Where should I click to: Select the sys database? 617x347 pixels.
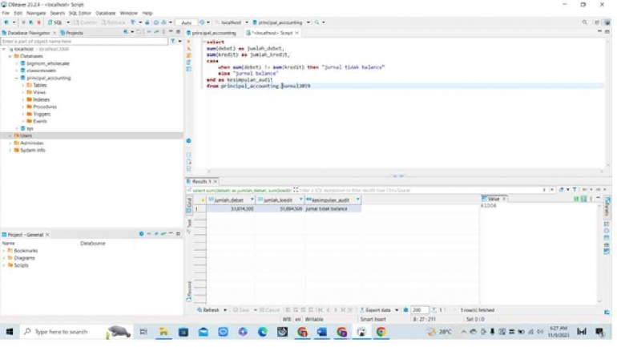(x=30, y=128)
